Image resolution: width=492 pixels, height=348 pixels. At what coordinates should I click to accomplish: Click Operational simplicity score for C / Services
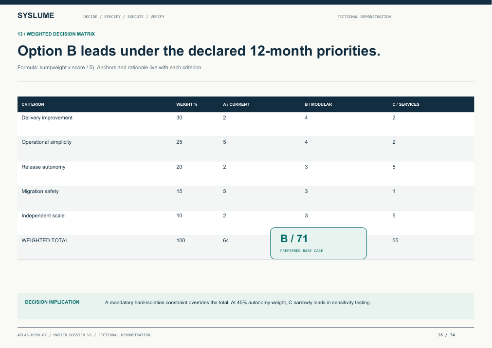[394, 142]
